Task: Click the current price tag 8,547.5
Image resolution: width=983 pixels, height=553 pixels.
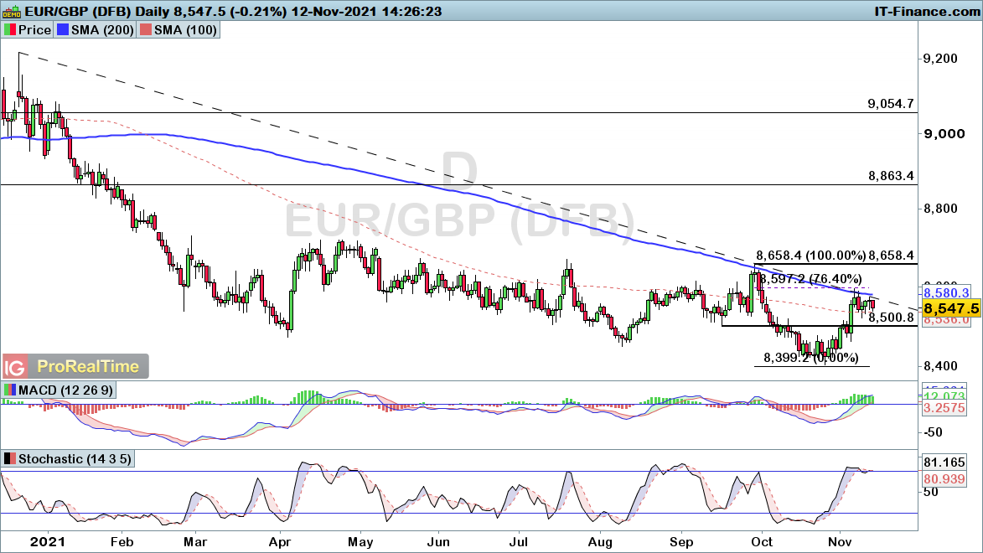Action: [951, 308]
